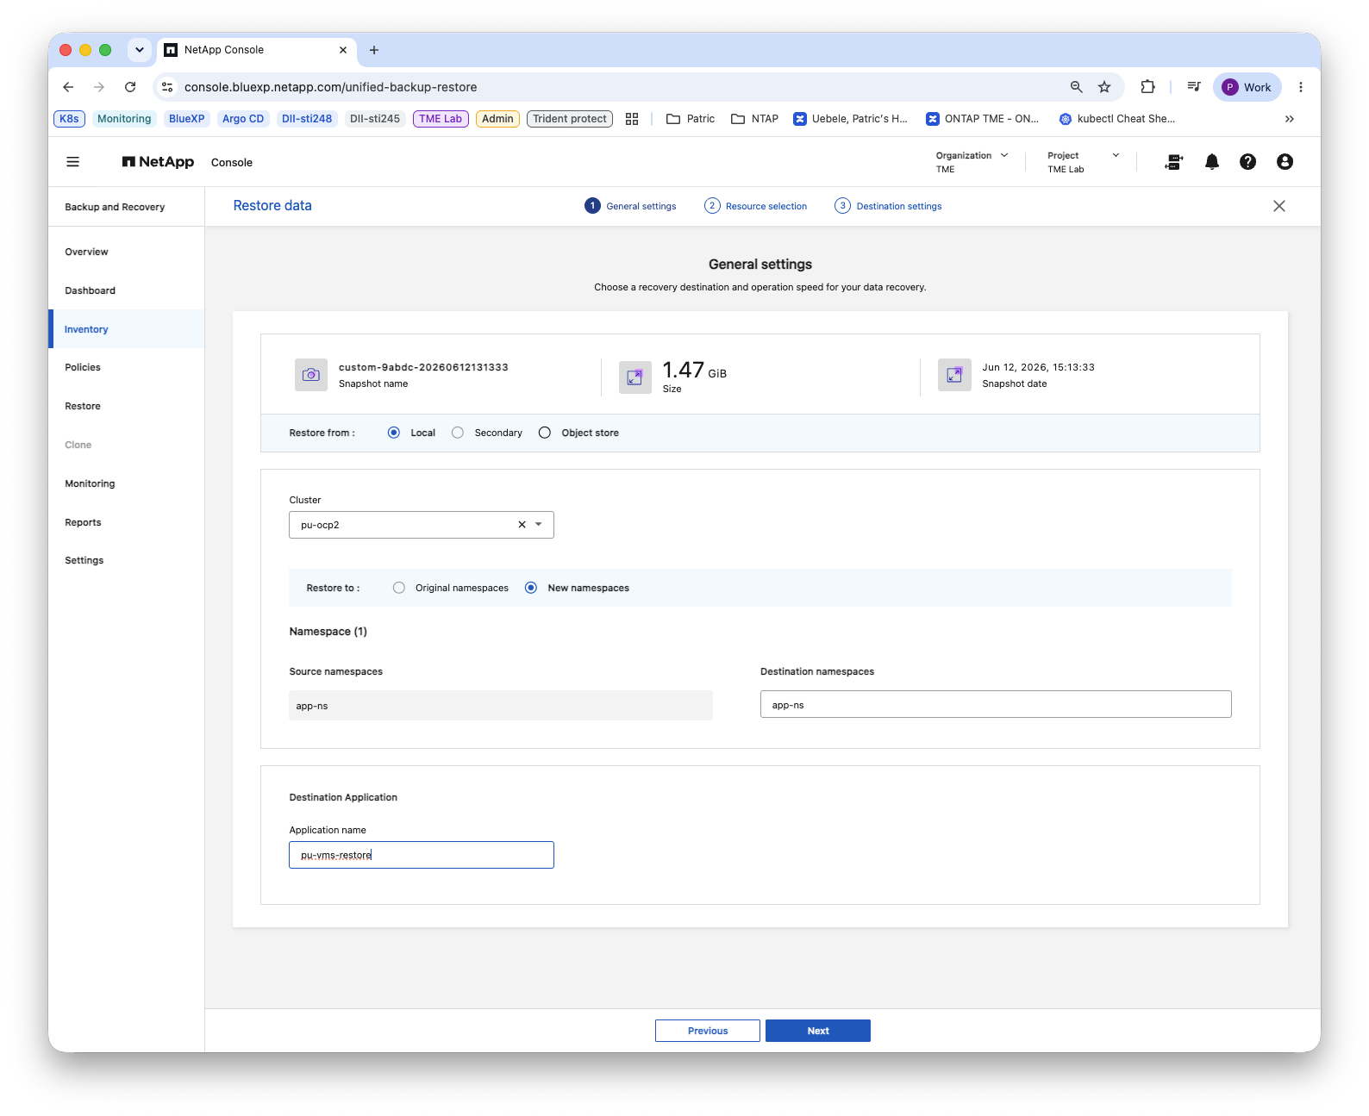Open the tab search dropdown chevron

[140, 50]
